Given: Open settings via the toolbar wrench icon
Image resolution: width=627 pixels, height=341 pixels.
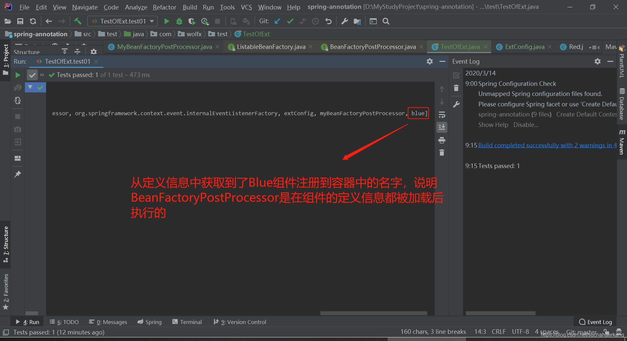Looking at the screenshot, I should click(x=345, y=21).
